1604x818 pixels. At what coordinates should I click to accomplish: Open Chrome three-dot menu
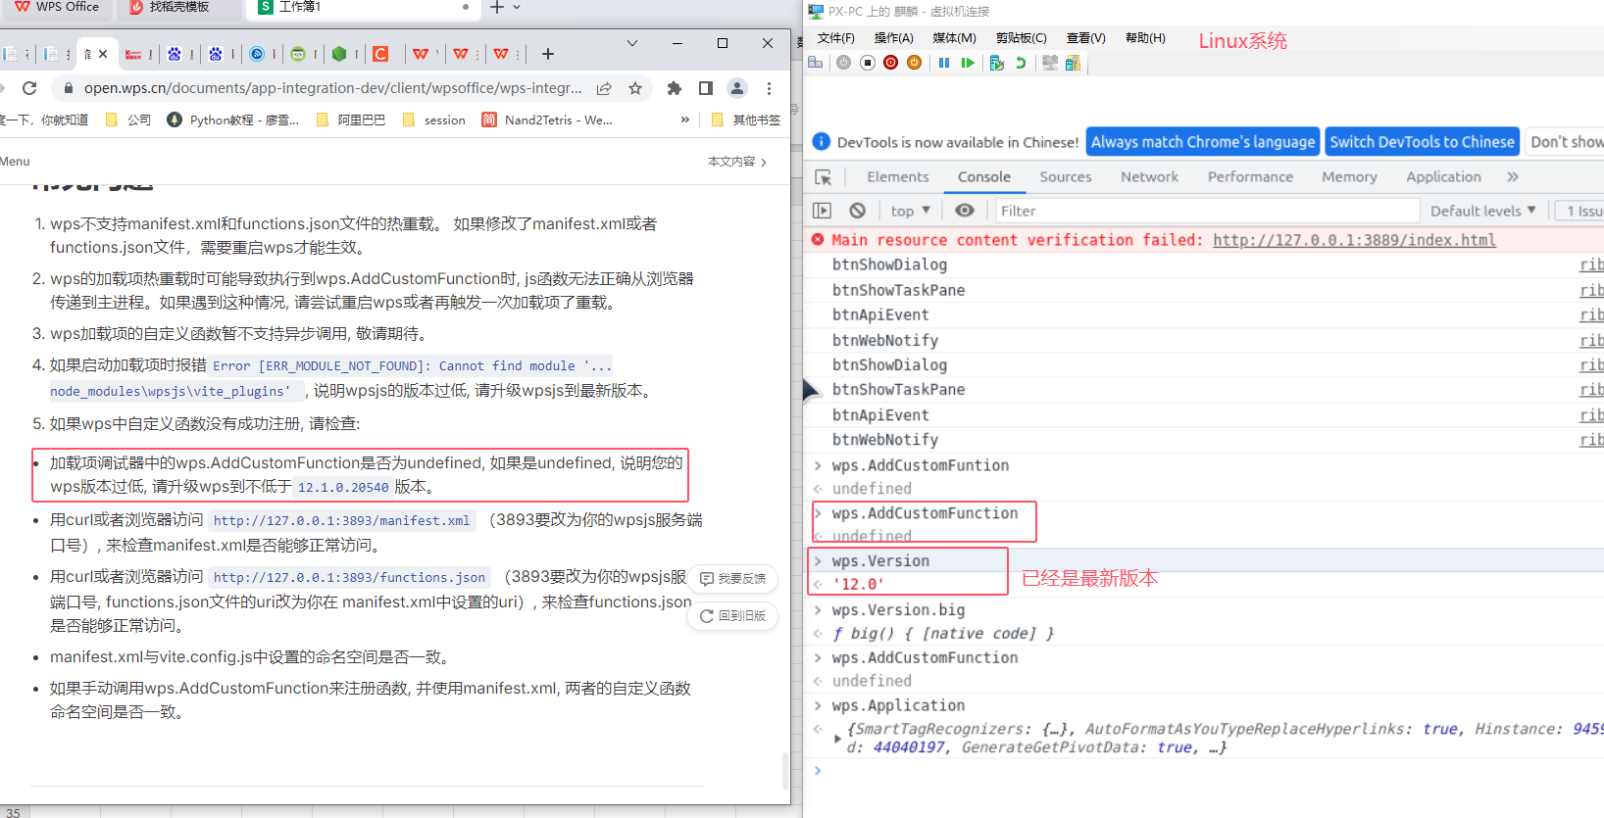tap(769, 88)
